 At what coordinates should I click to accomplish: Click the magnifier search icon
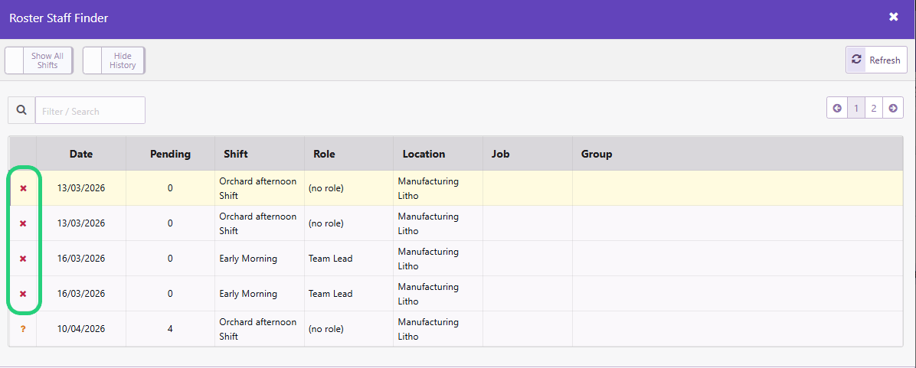[x=21, y=110]
